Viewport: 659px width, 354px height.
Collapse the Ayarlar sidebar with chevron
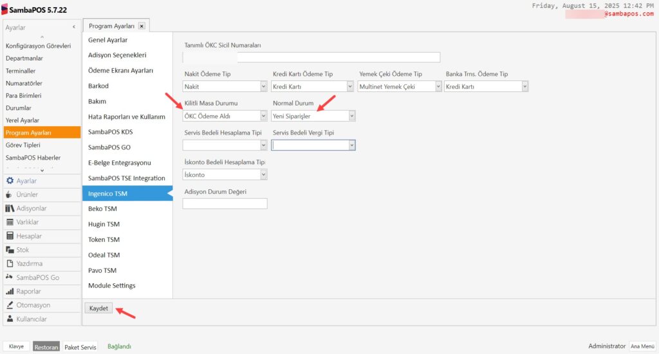(74, 27)
